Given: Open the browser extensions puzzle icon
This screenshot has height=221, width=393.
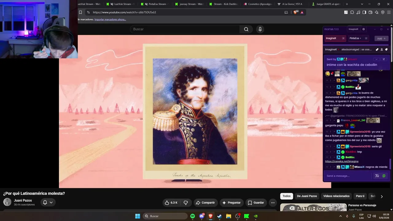Looking at the screenshot, I should [352, 12].
